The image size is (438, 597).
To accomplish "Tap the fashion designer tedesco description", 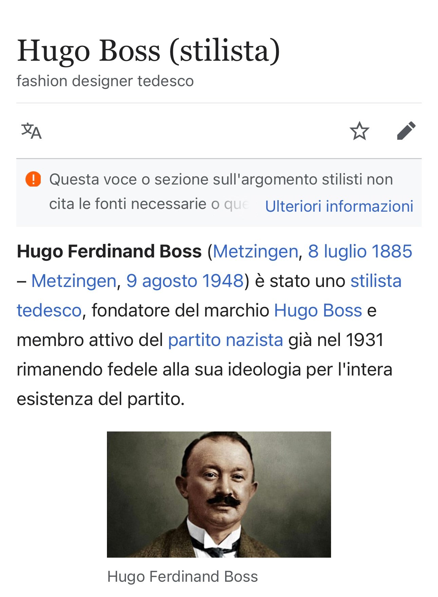I will pos(105,81).
